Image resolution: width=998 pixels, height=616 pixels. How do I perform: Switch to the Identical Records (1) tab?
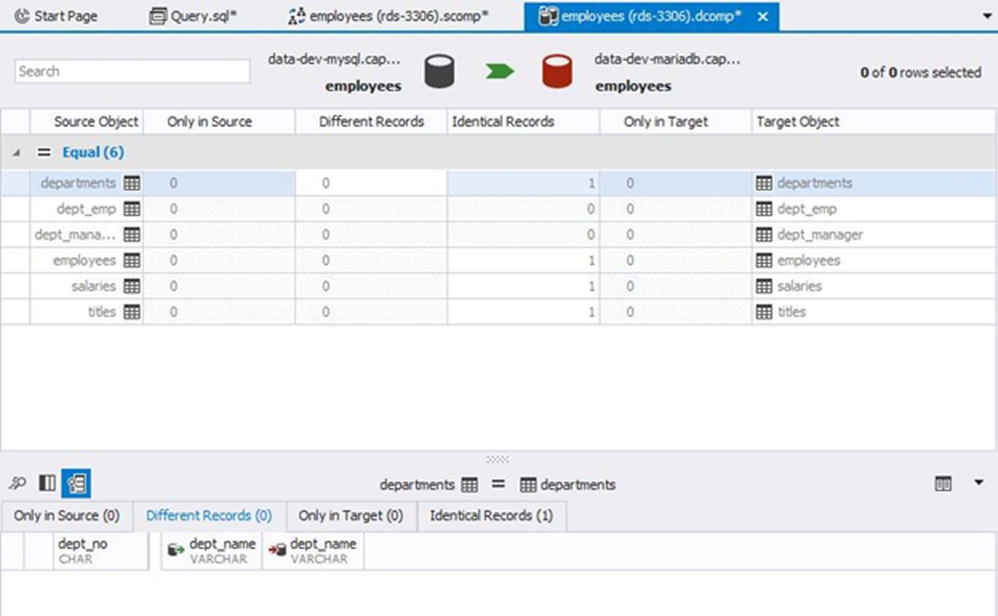[491, 515]
